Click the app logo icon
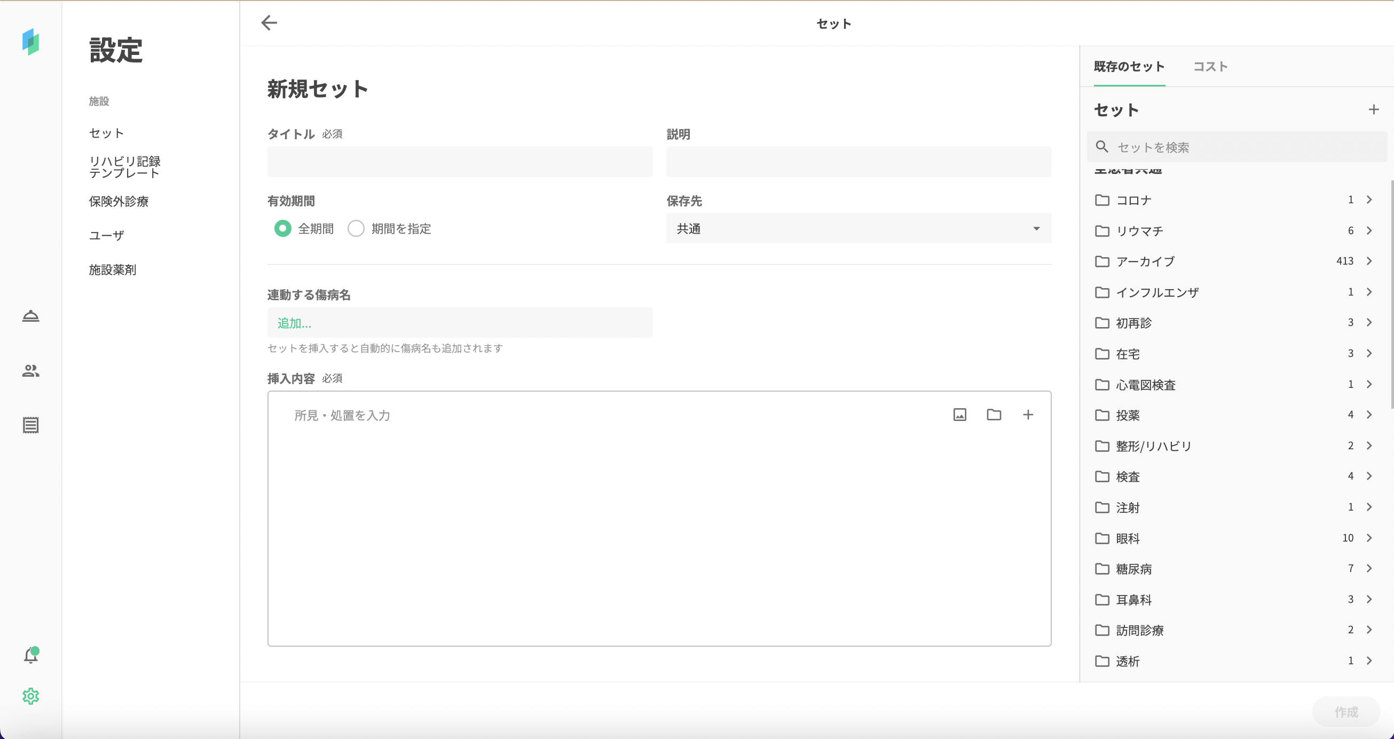Image resolution: width=1394 pixels, height=739 pixels. point(31,42)
